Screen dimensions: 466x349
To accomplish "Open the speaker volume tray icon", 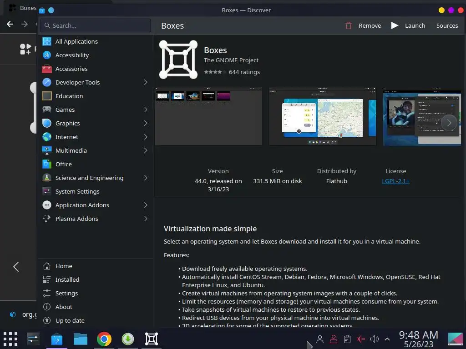I will tap(374, 339).
